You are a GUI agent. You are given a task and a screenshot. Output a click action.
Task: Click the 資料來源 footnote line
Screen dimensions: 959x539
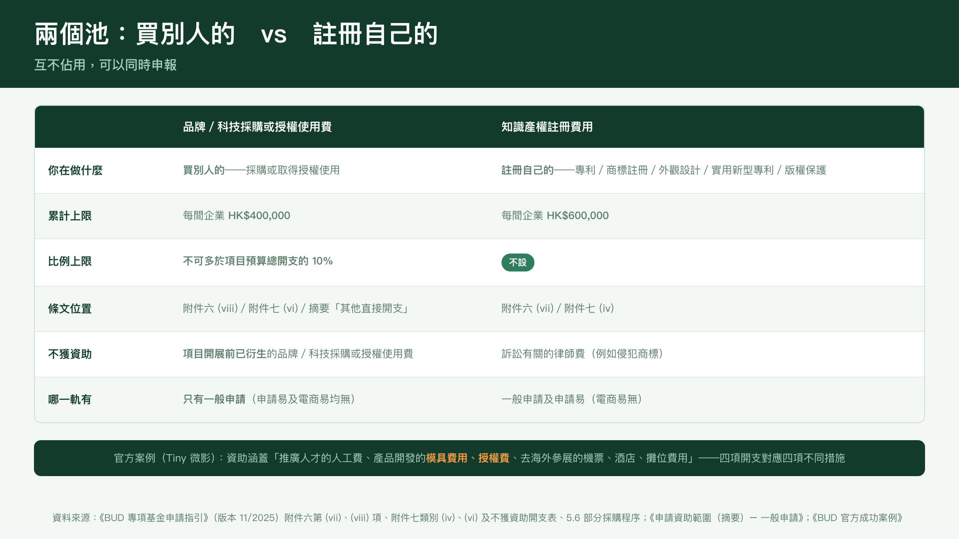pyautogui.click(x=478, y=518)
